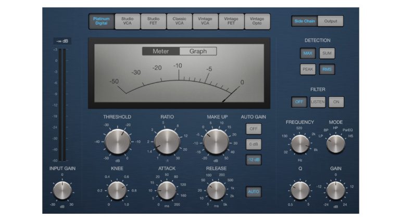Choose the Studio FET circuit type
Screen dimensions: 401x221
pos(153,21)
